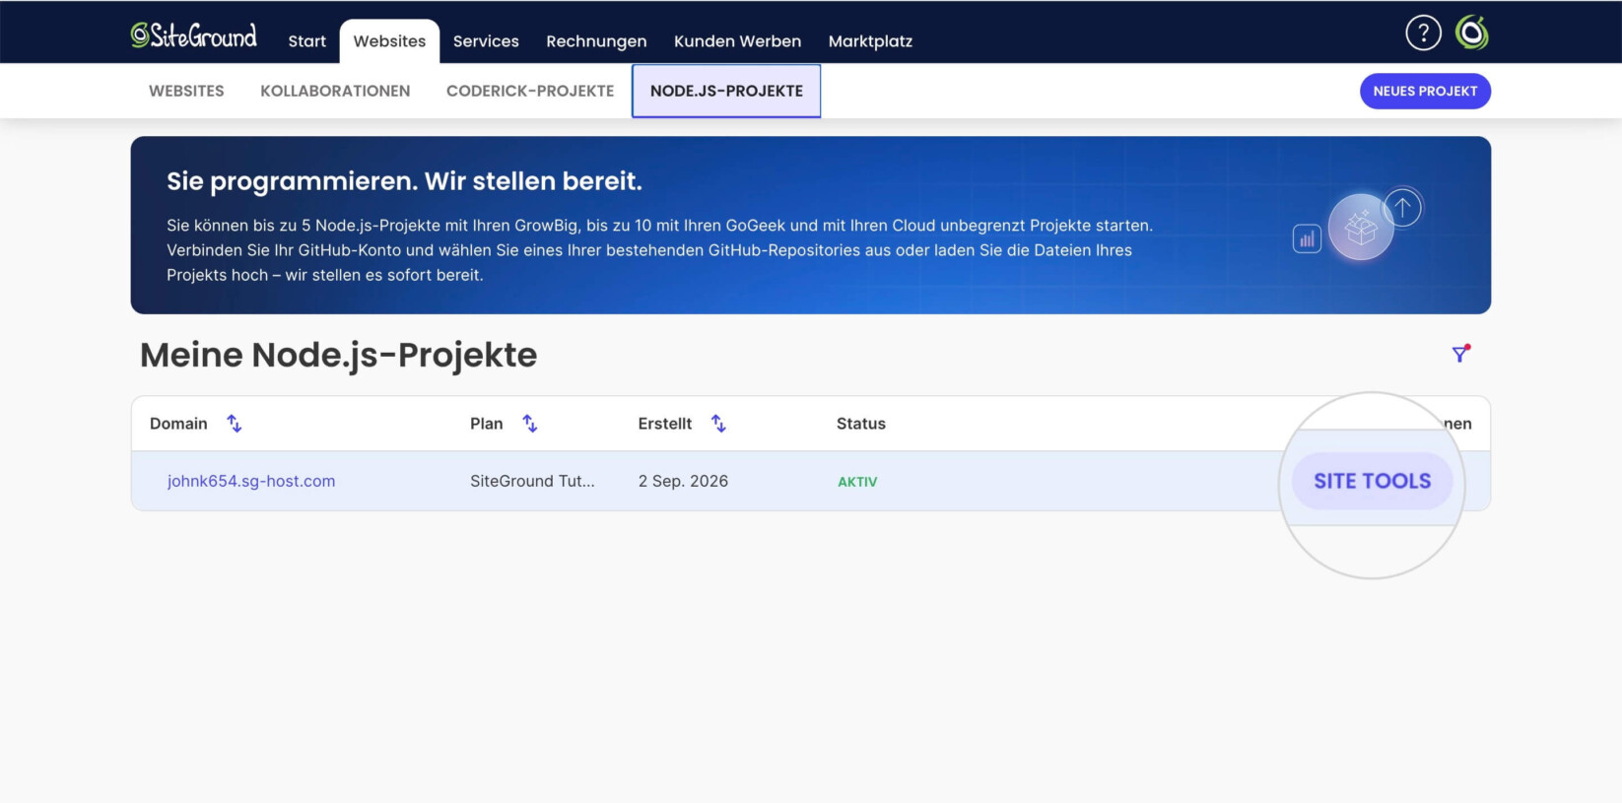This screenshot has width=1622, height=803.
Task: Open SITE TOOLS for johnk654.sg-host.com
Action: tap(1372, 481)
